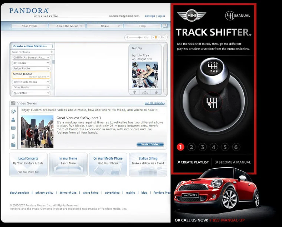Expand the Your Stations arrow
The width and height of the screenshot is (282, 227).
click(52, 52)
